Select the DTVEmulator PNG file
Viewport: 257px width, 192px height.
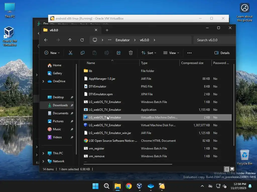(x=157, y=86)
